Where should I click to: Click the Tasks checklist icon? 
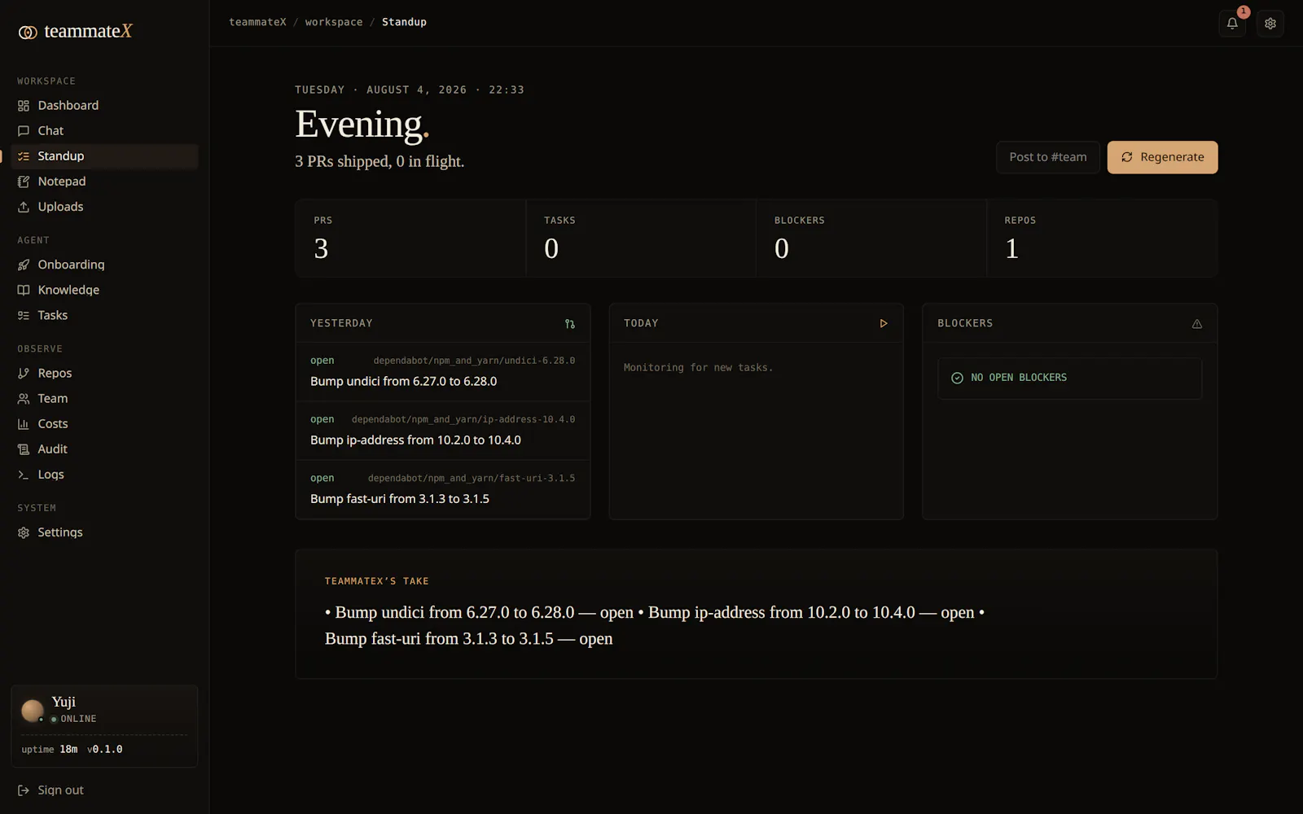tap(24, 315)
